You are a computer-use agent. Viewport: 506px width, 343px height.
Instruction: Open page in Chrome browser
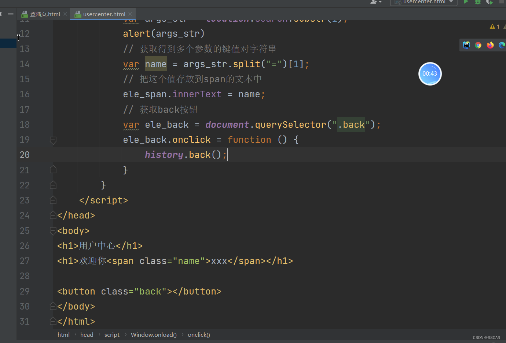tap(478, 45)
